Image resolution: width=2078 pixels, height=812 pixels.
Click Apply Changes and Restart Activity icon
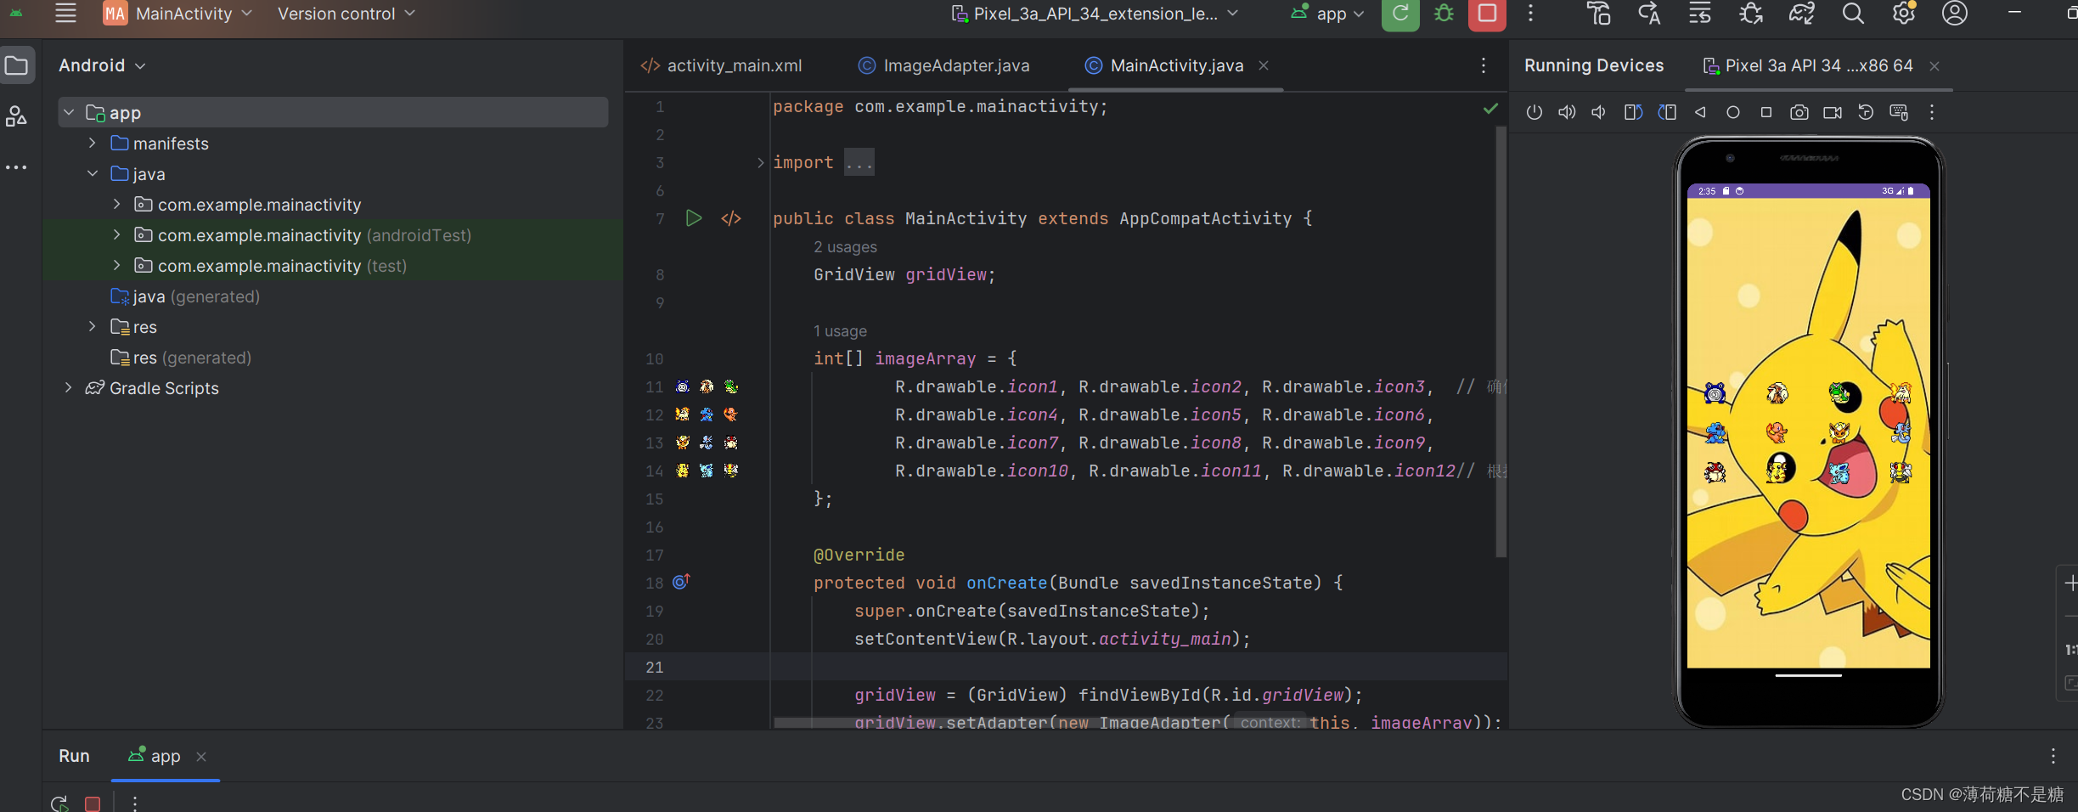point(1649,14)
